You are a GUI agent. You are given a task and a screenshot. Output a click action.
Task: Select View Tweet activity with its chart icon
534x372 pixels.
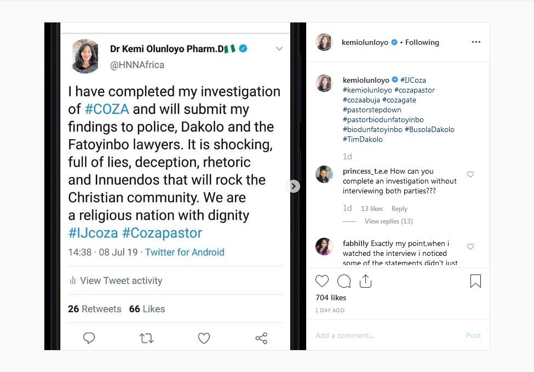(115, 281)
